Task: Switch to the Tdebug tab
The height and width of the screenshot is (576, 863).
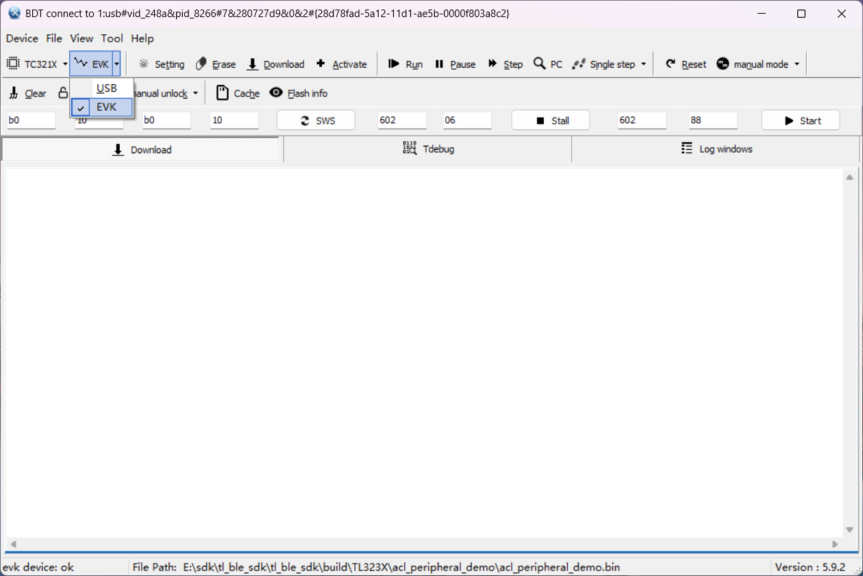Action: tap(427, 149)
